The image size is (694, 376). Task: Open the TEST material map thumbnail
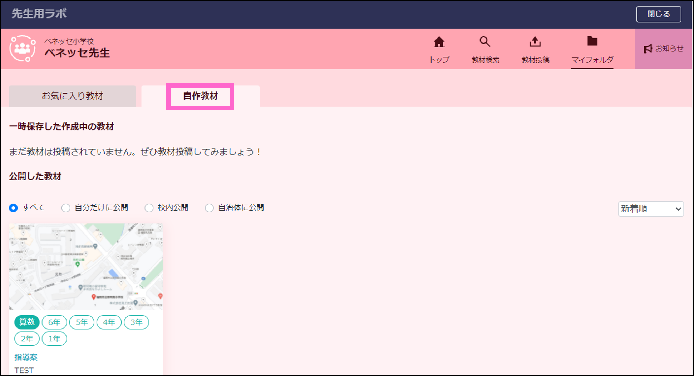(86, 266)
